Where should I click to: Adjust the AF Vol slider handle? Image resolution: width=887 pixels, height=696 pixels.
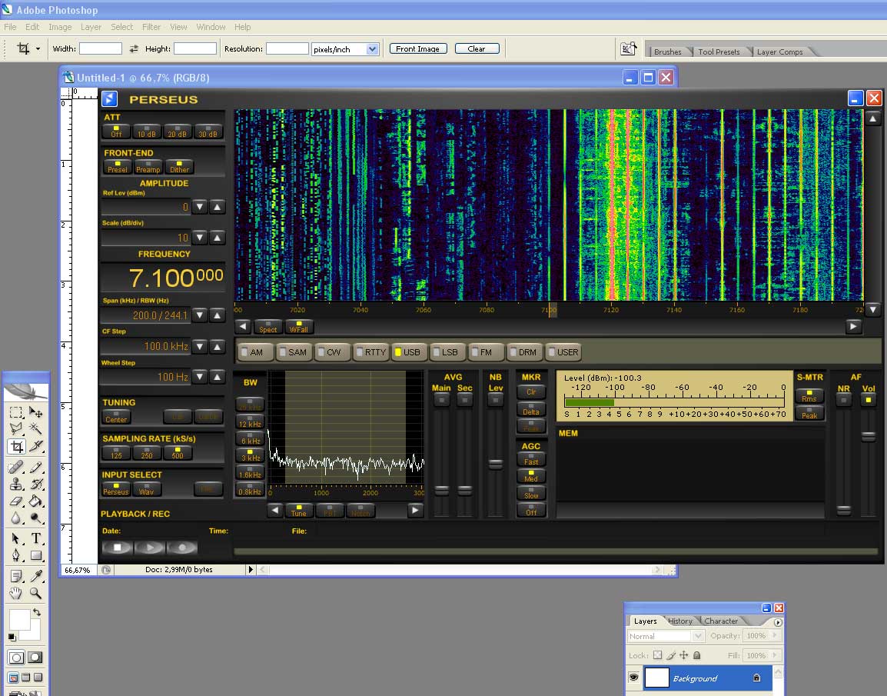[x=868, y=436]
